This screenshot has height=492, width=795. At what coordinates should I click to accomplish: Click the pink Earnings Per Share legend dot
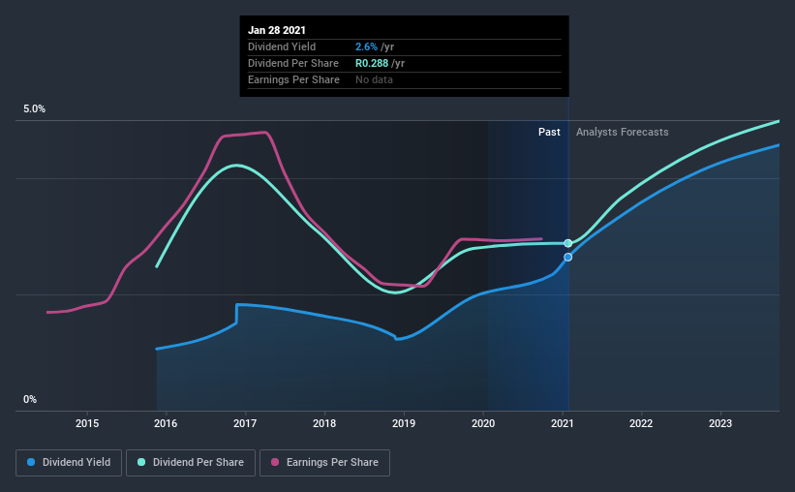coord(275,462)
